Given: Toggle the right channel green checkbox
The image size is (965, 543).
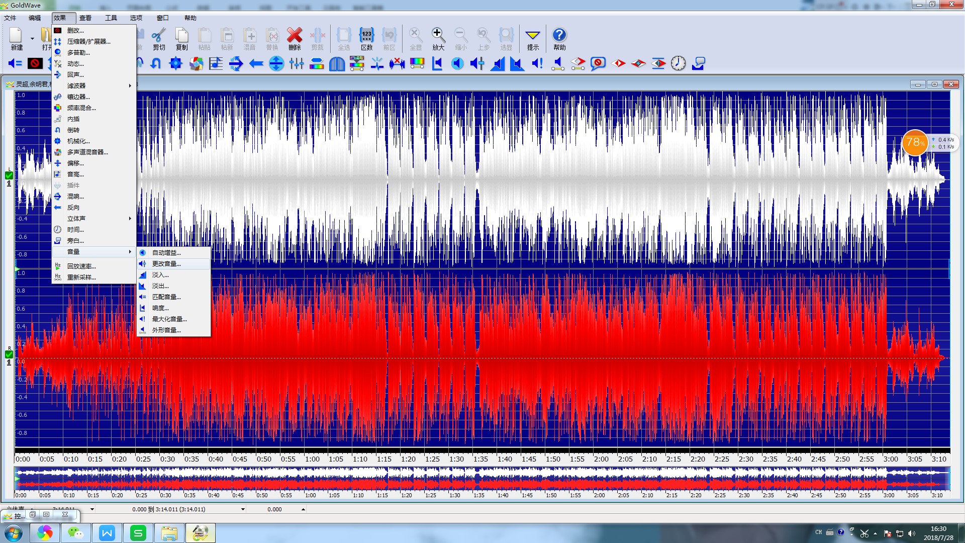Looking at the screenshot, I should [x=9, y=354].
